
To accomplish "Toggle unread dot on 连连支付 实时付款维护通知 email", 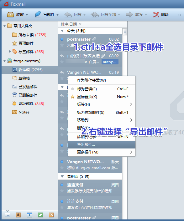I will coord(62,201).
